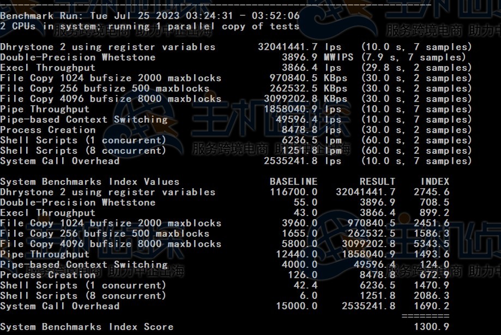Screen dimensions: 501x335
Task: Click the Whetstone value 3896.9 MWIPS
Action: (317, 57)
